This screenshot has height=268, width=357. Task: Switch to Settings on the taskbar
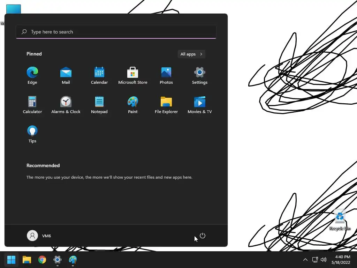point(58,260)
